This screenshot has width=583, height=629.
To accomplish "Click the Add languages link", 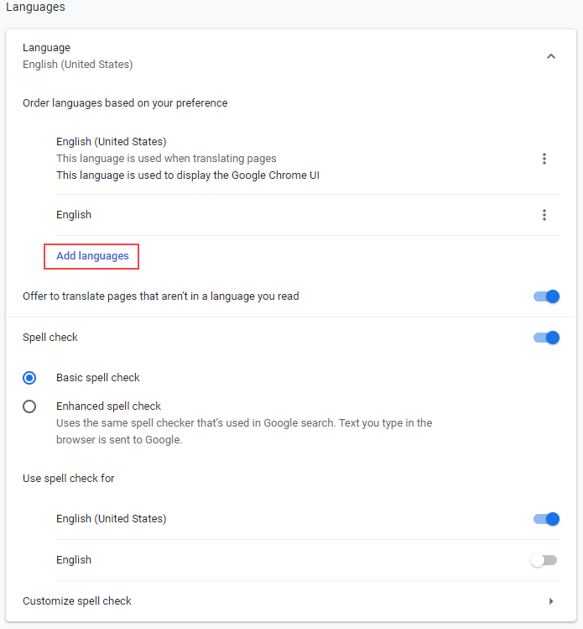I will (92, 256).
